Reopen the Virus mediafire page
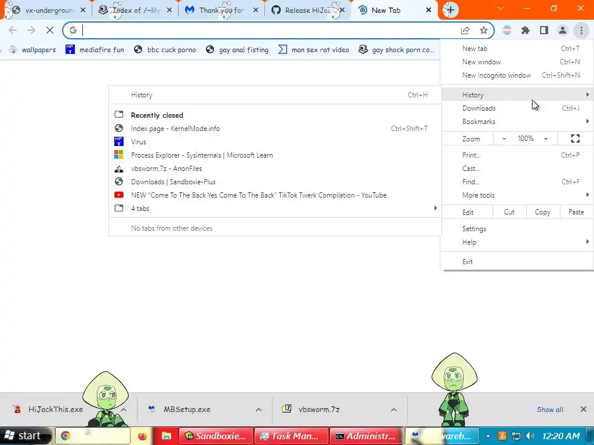The image size is (594, 445). point(275,142)
